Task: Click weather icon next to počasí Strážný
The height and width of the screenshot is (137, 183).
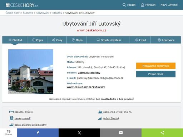Action: tap(100, 118)
